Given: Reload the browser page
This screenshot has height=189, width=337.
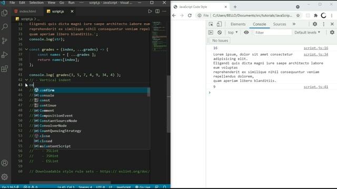Looking at the screenshot, I should (190, 15).
